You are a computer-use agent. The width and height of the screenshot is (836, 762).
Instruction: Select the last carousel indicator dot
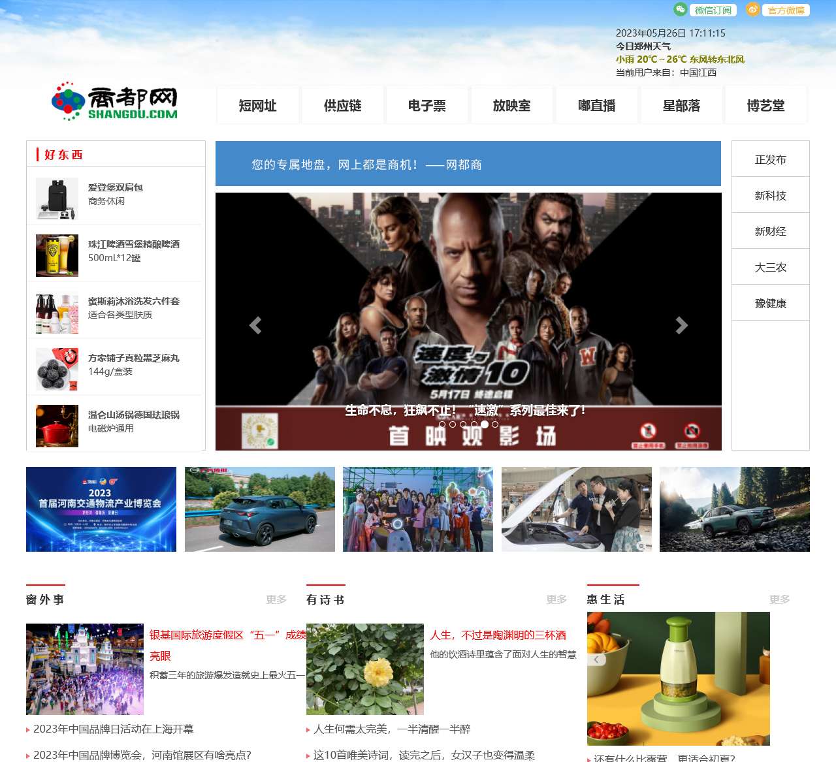coord(495,424)
